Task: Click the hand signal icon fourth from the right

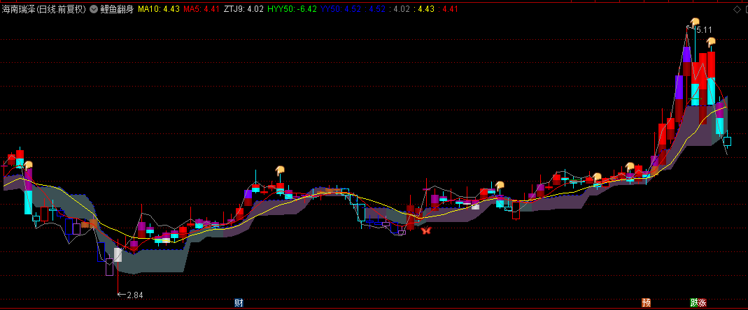Action: click(597, 177)
